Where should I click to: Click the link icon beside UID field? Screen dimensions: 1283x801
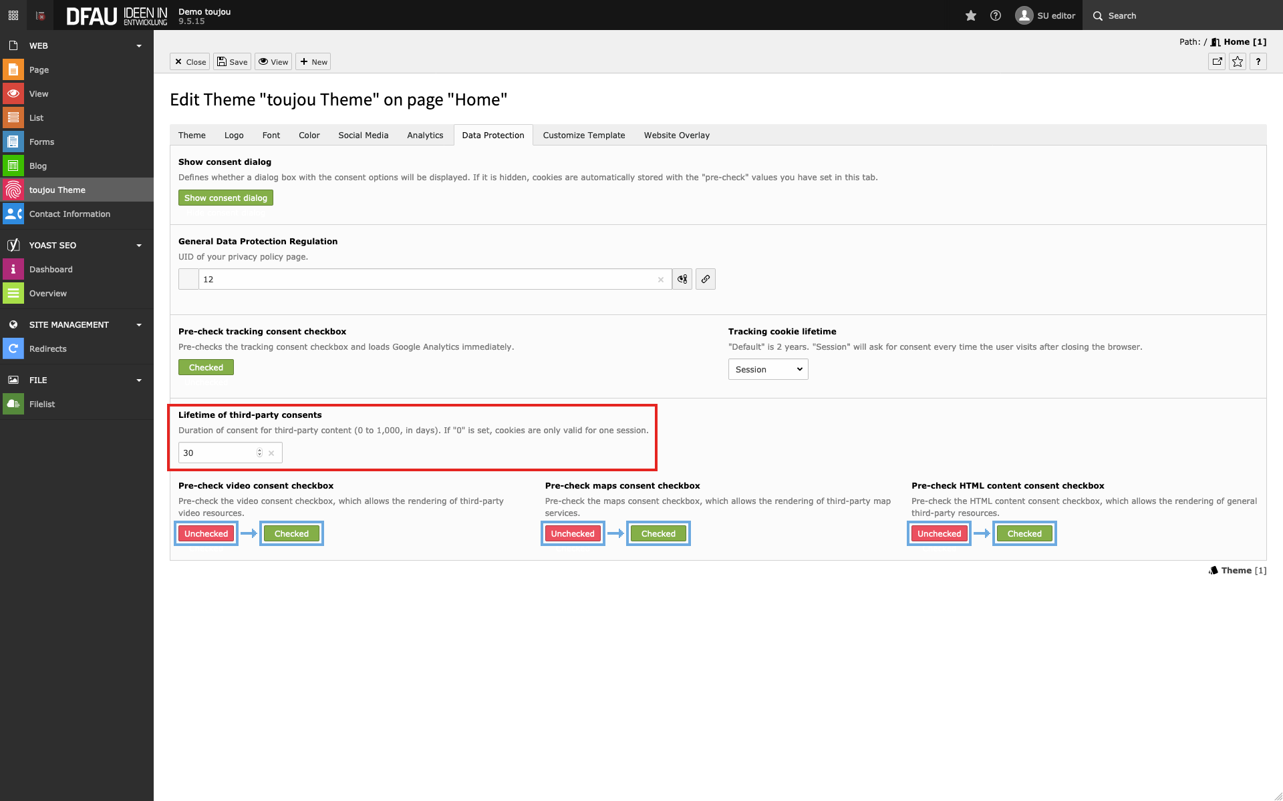point(705,279)
